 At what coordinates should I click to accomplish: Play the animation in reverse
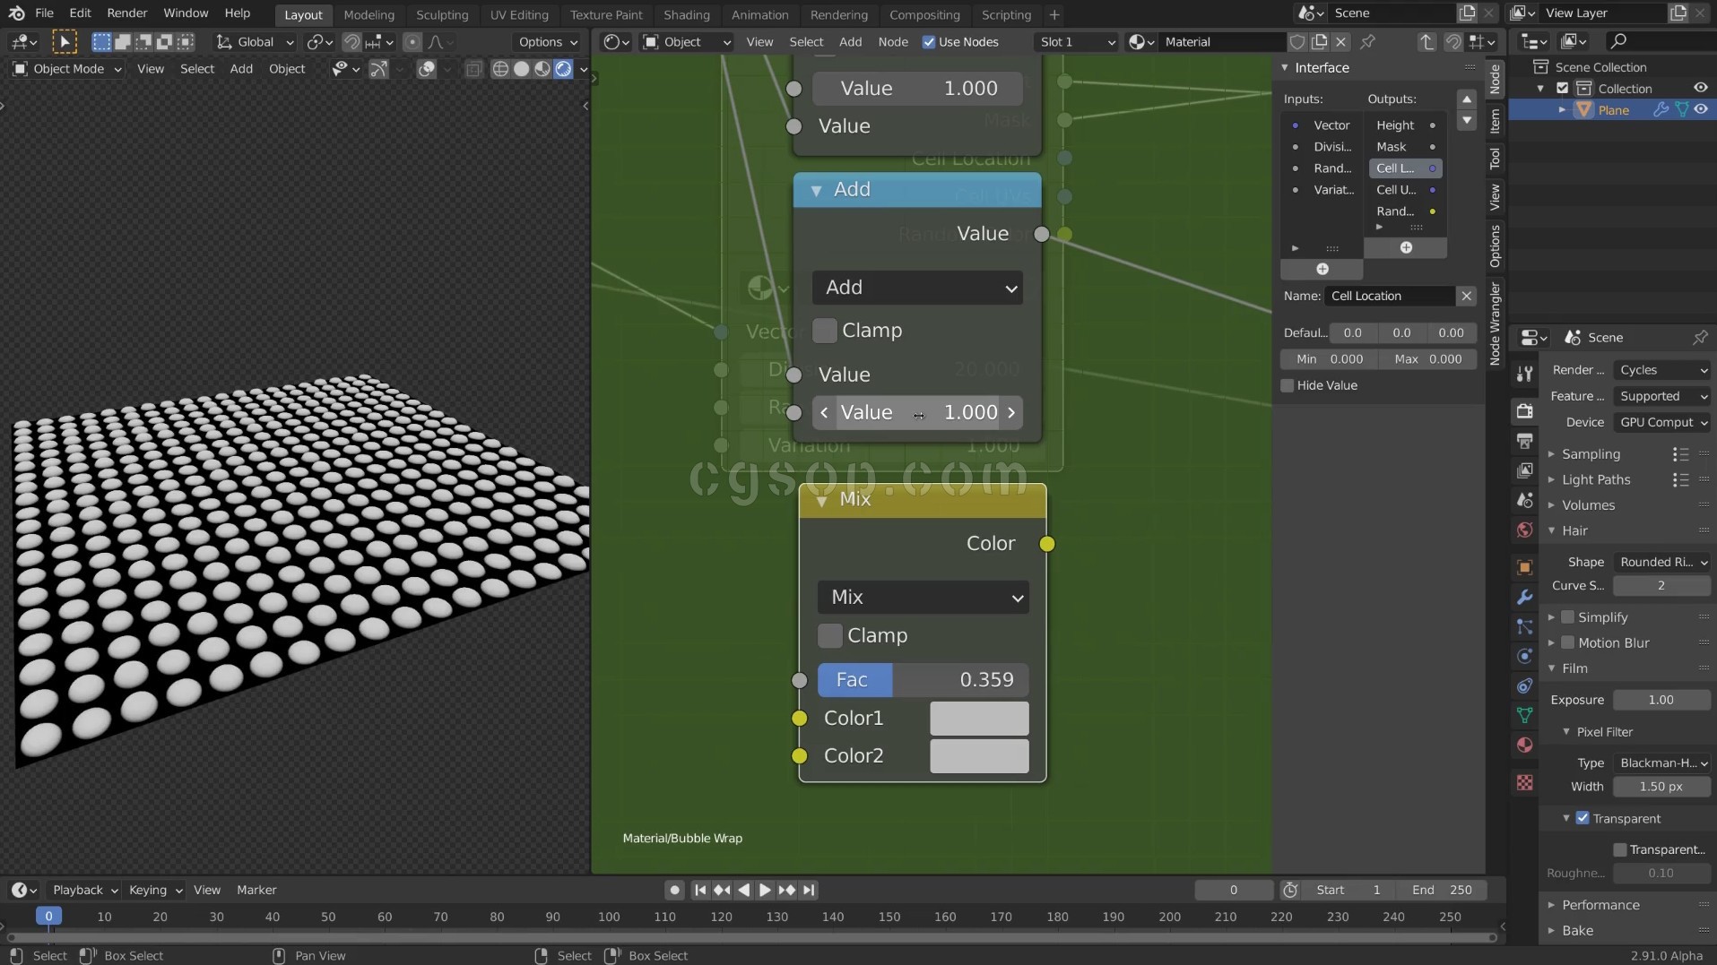point(743,890)
